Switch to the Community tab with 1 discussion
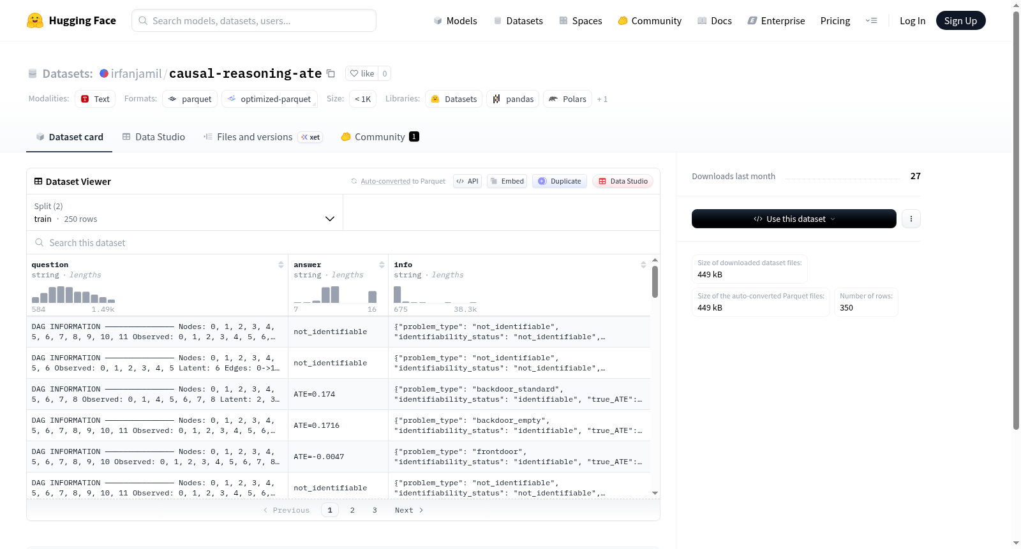The image size is (1021, 549). 380,137
